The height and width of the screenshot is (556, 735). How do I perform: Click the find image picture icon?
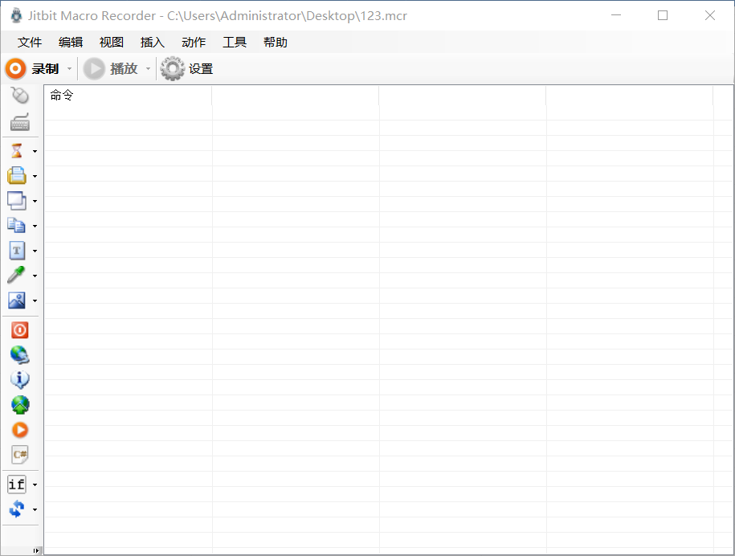click(17, 300)
